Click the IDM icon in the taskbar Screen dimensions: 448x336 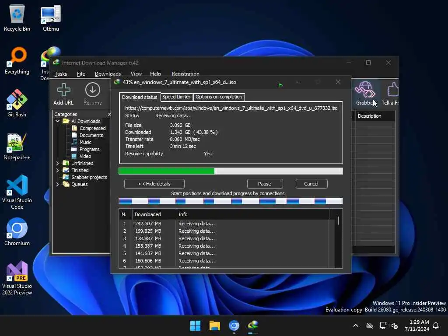(253, 325)
